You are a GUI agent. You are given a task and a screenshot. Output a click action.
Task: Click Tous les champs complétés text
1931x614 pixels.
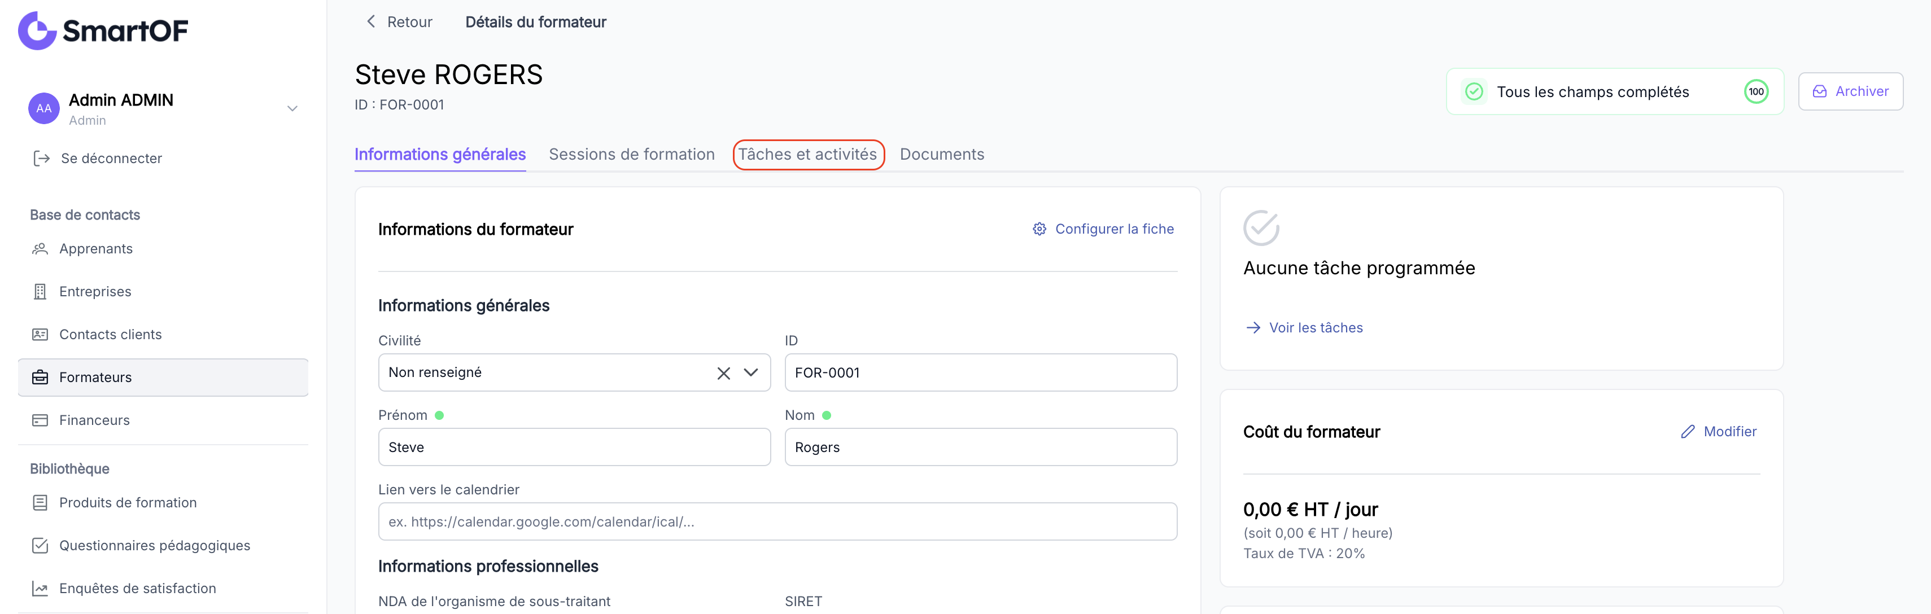1593,91
